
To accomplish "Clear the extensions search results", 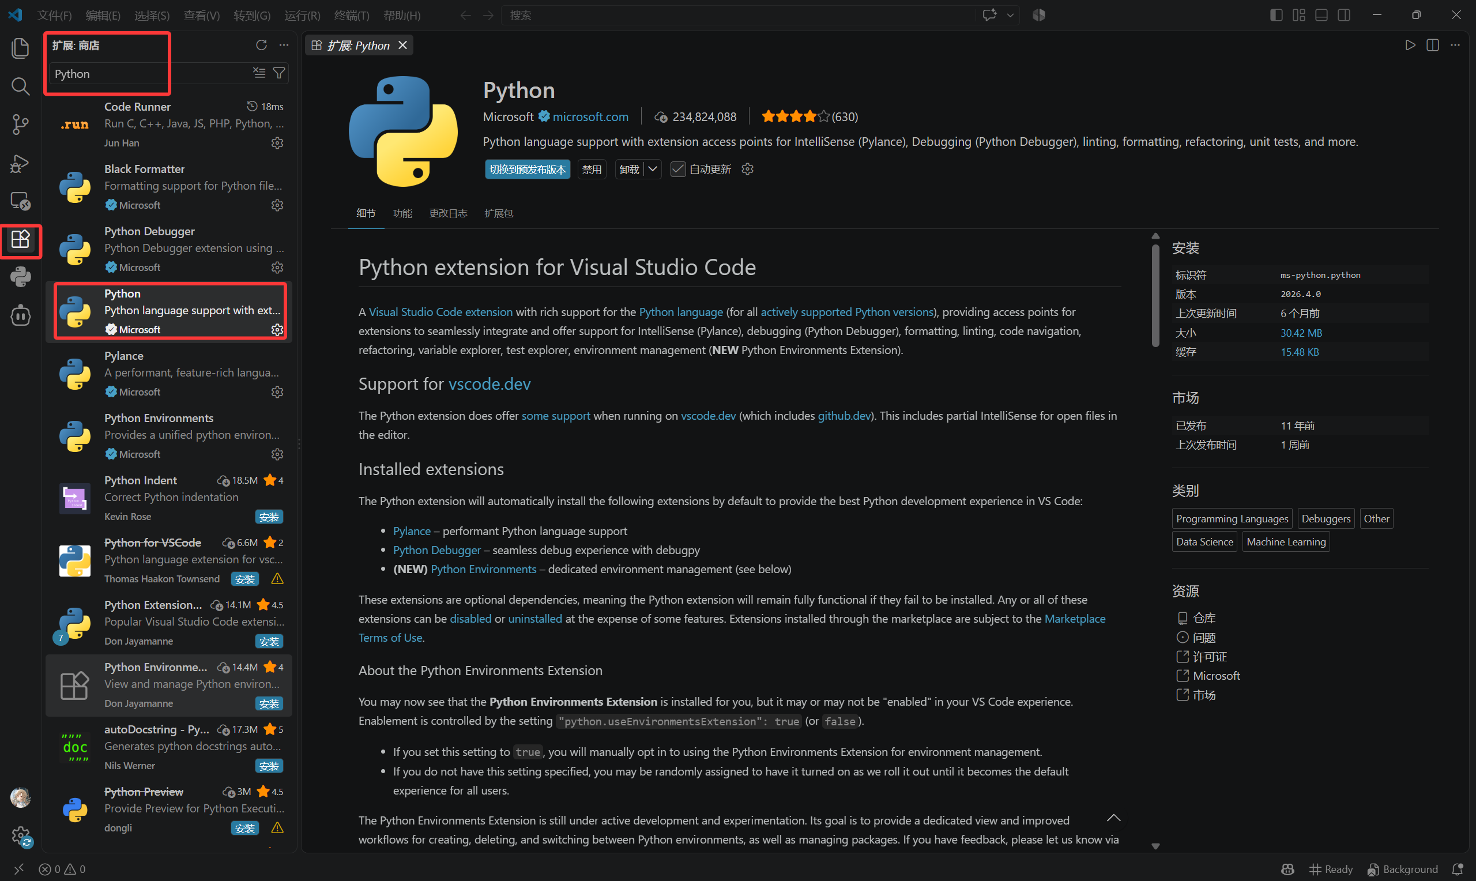I will 259,73.
